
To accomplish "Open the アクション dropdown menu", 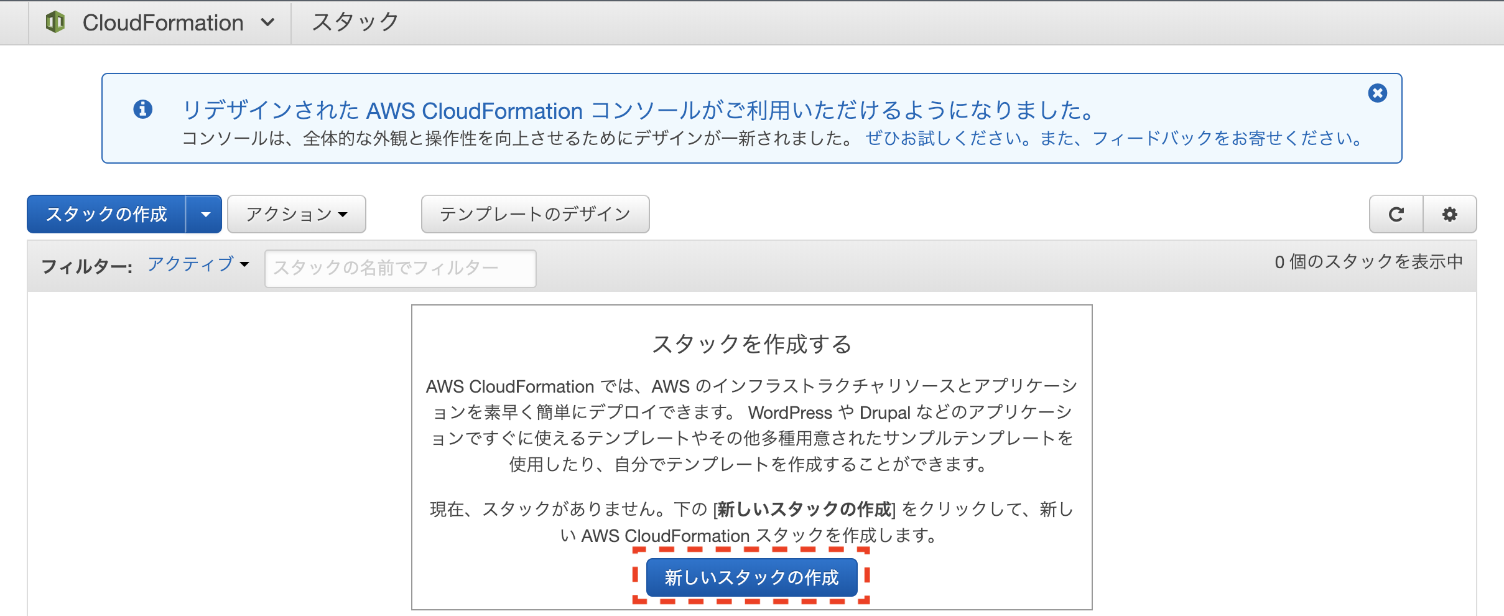I will (297, 214).
